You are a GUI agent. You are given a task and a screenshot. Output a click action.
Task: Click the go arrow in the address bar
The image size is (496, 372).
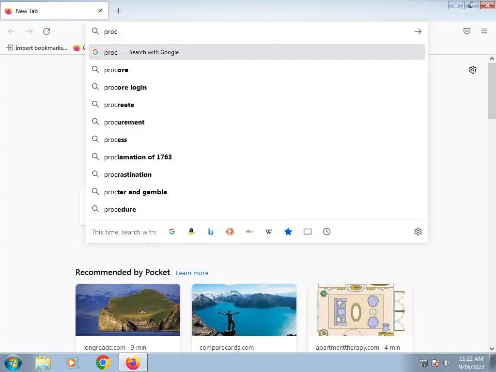pyautogui.click(x=418, y=31)
